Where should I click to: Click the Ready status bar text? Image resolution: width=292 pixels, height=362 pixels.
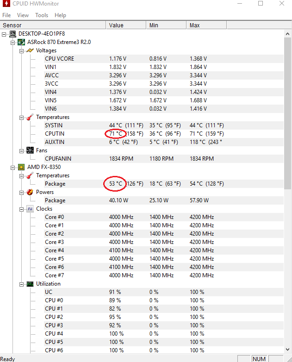click(7, 359)
